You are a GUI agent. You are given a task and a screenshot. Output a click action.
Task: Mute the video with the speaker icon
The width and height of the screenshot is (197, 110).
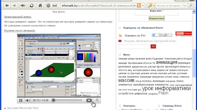28,100
